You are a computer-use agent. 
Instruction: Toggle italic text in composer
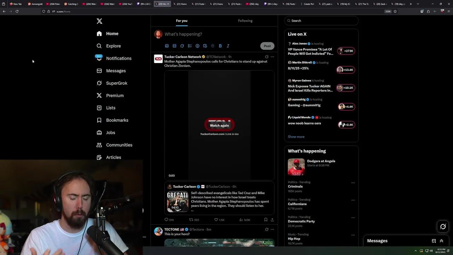tap(228, 46)
